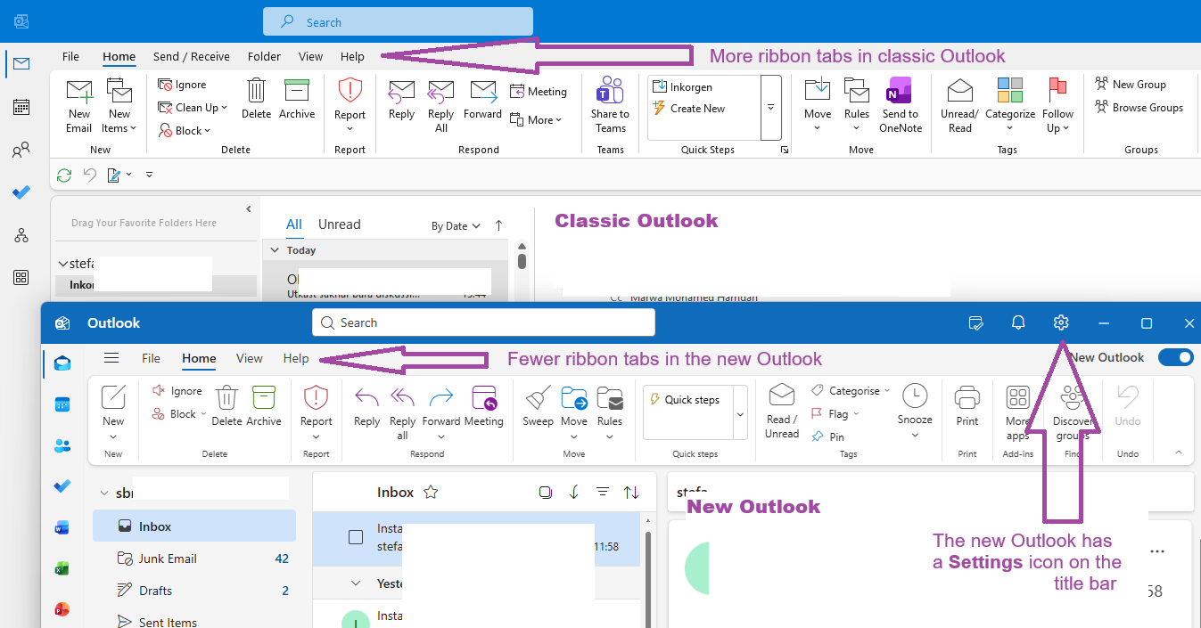Open My Day icon in new Outlook

click(976, 322)
